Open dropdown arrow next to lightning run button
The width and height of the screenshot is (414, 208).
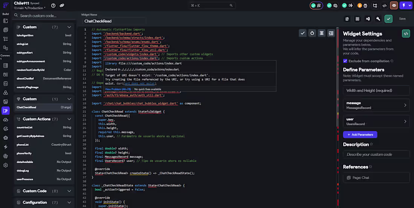tap(409, 6)
